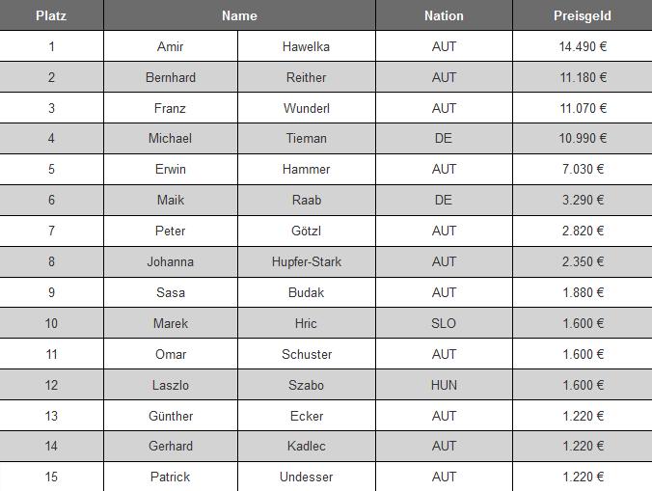Click the Name column header
Viewport: 652px width, 491px height.
[239, 15]
